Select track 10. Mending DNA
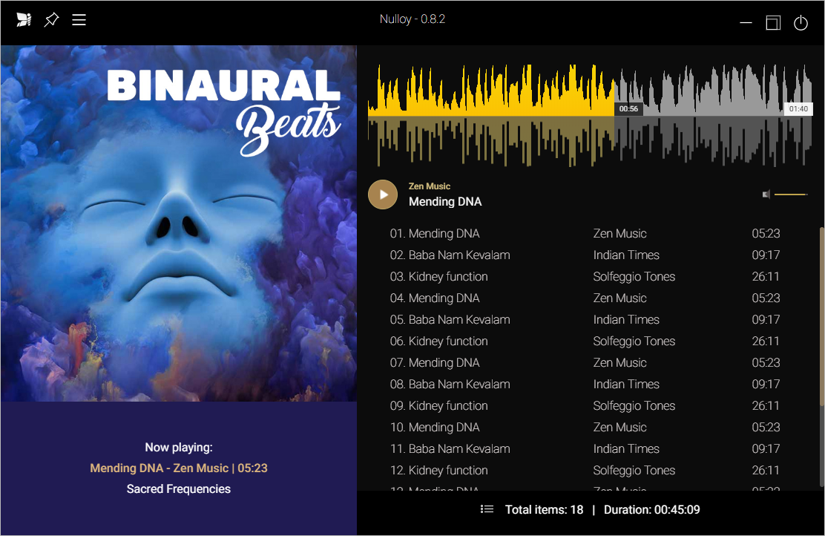825x536 pixels. click(x=585, y=428)
